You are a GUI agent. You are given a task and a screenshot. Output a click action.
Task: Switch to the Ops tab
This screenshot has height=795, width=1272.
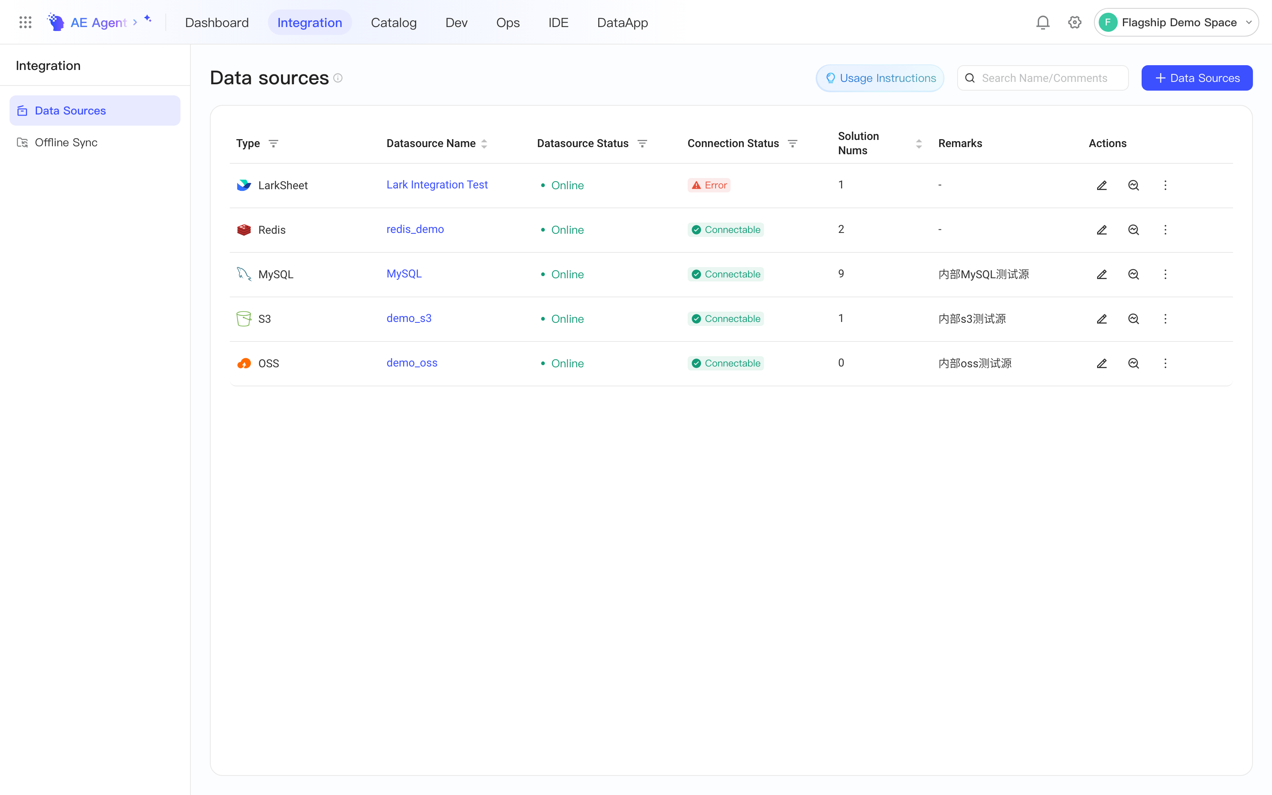[x=508, y=22]
